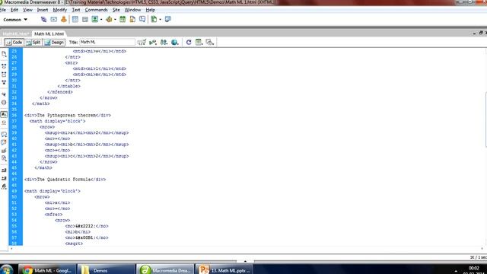The width and height of the screenshot is (487, 274).
Task: Collapse Full Tag in coding toolbar
Action: pos(4,66)
